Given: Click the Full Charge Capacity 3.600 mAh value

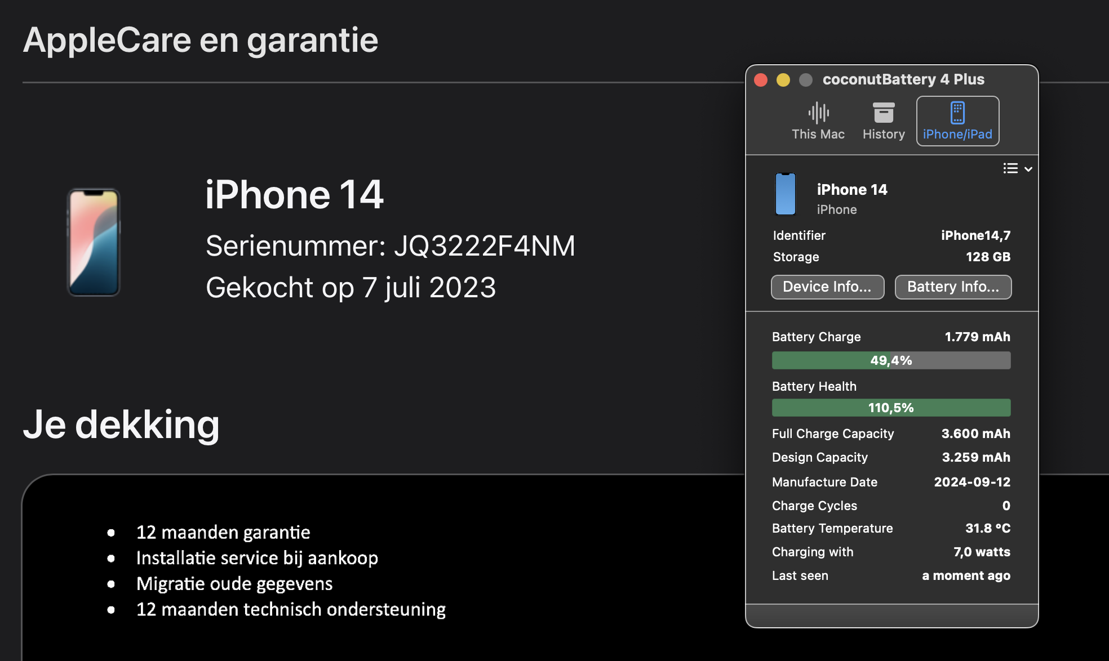Looking at the screenshot, I should click(x=975, y=434).
